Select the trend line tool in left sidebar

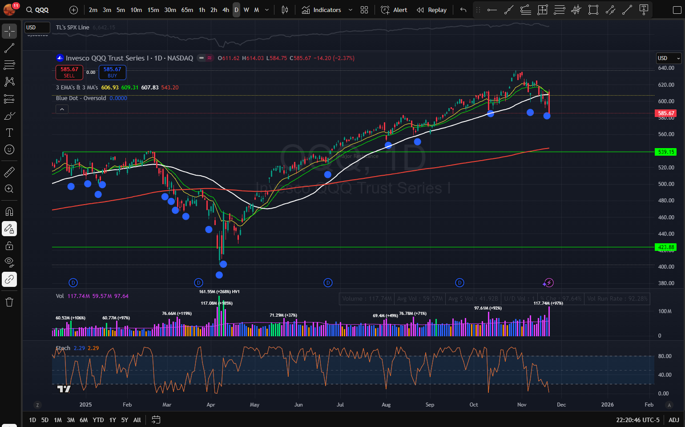point(9,48)
